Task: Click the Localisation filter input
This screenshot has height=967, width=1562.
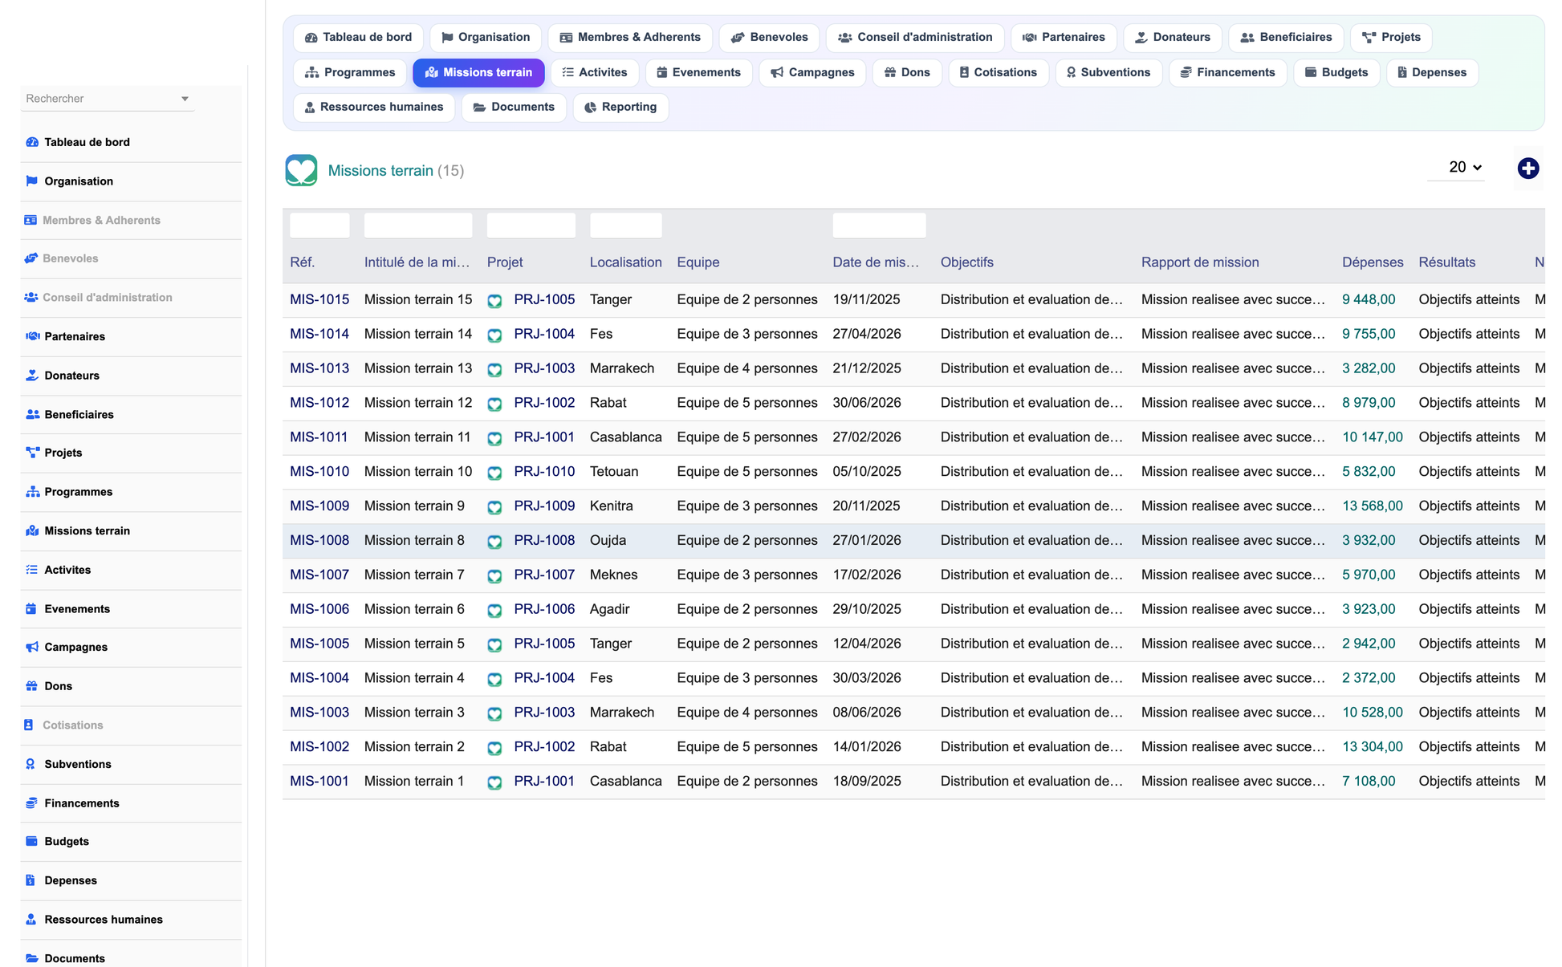Action: (626, 225)
